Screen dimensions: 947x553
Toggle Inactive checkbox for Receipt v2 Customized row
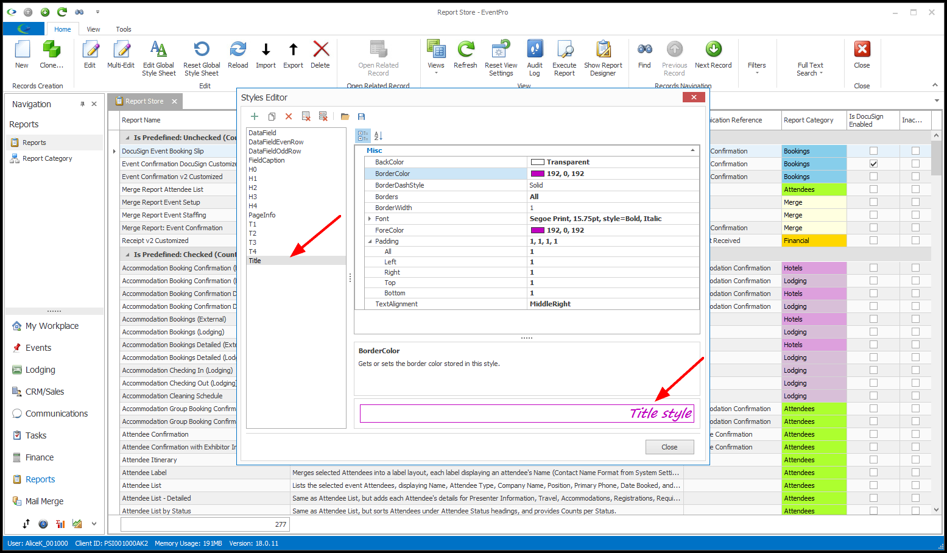[915, 241]
